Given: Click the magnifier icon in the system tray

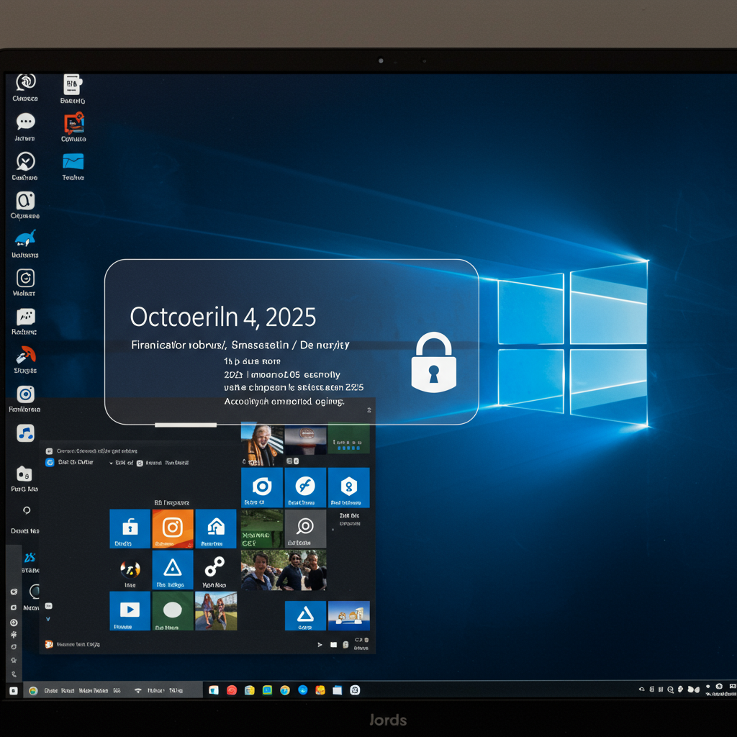Looking at the screenshot, I should (x=670, y=689).
